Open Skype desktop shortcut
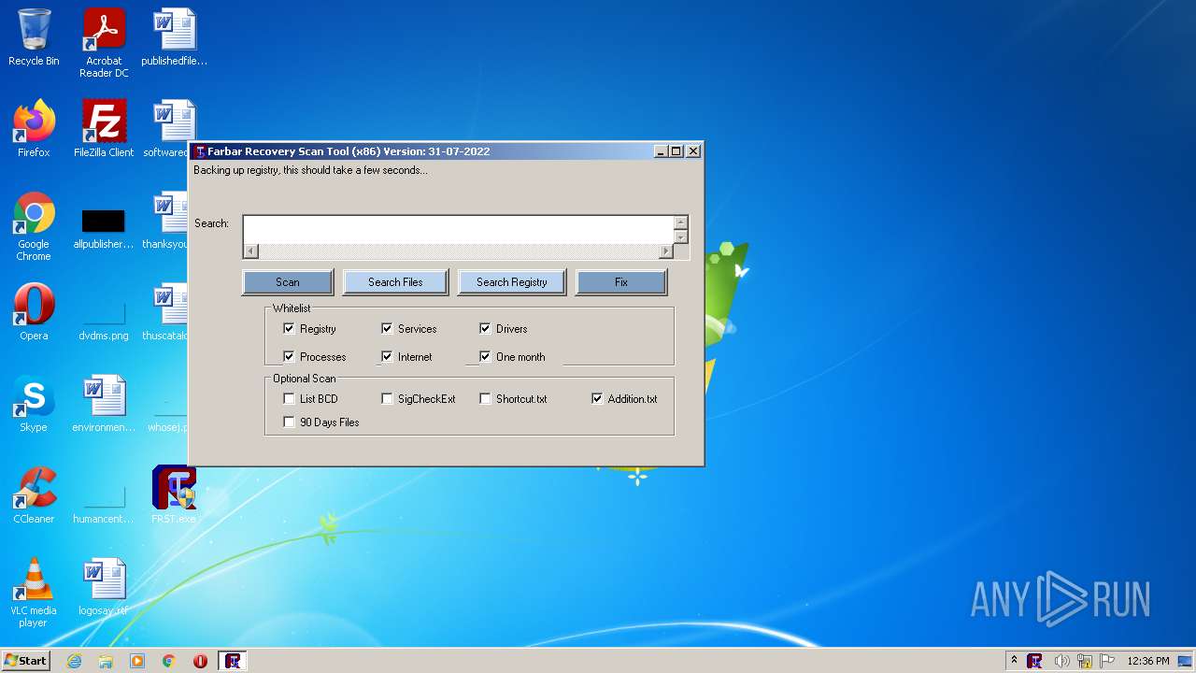This screenshot has height=673, width=1196. (34, 404)
